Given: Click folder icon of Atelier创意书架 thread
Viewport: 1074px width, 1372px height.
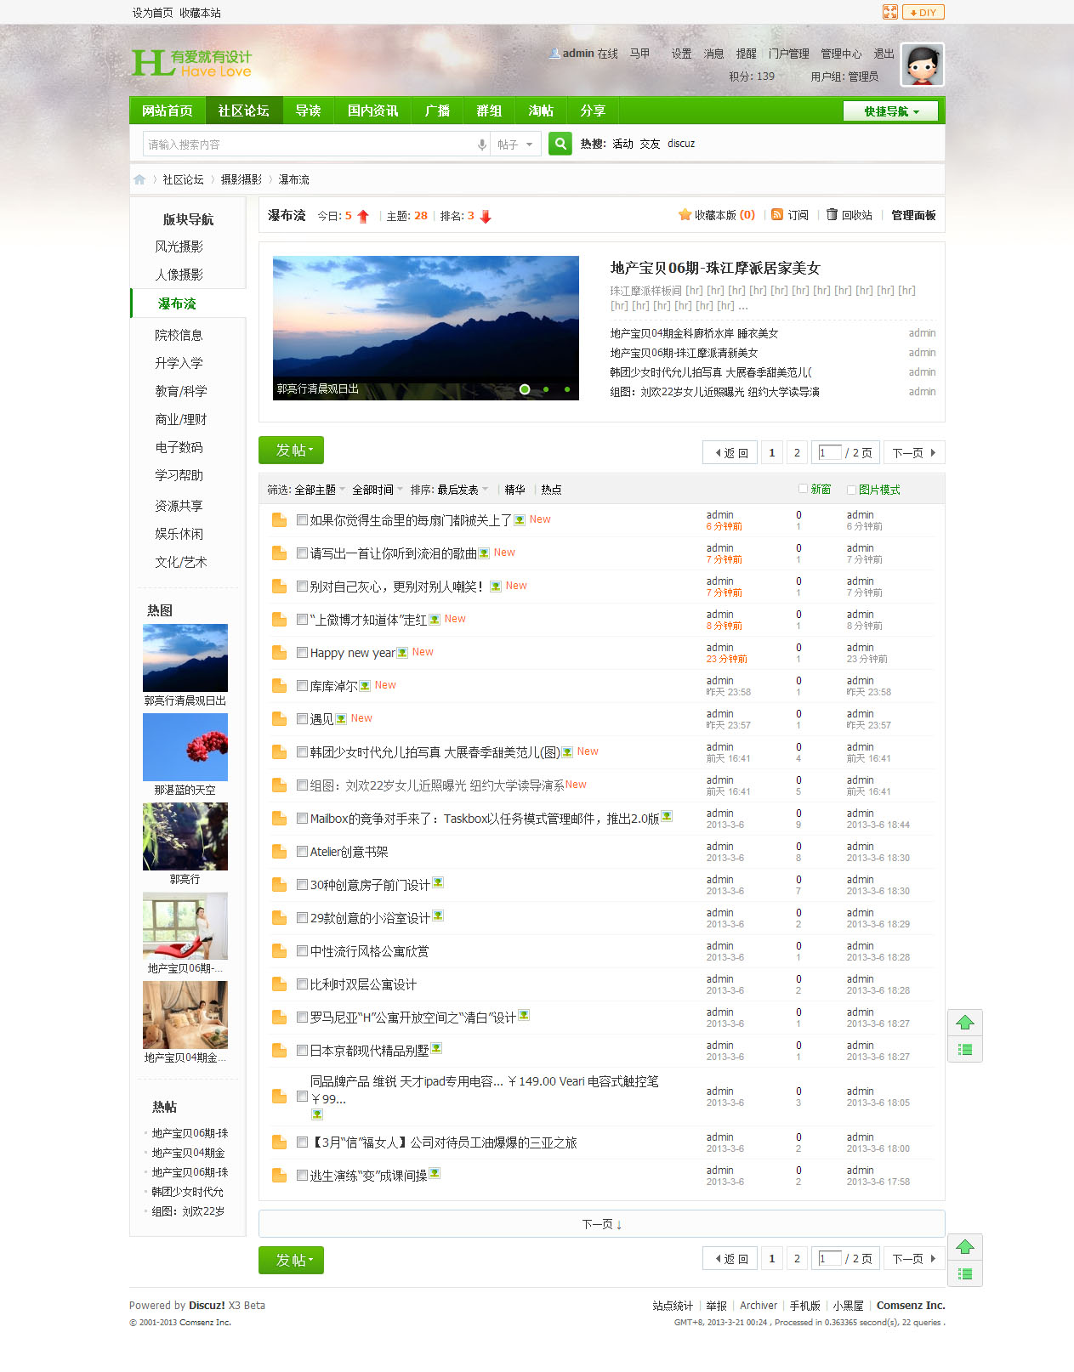Looking at the screenshot, I should (279, 852).
